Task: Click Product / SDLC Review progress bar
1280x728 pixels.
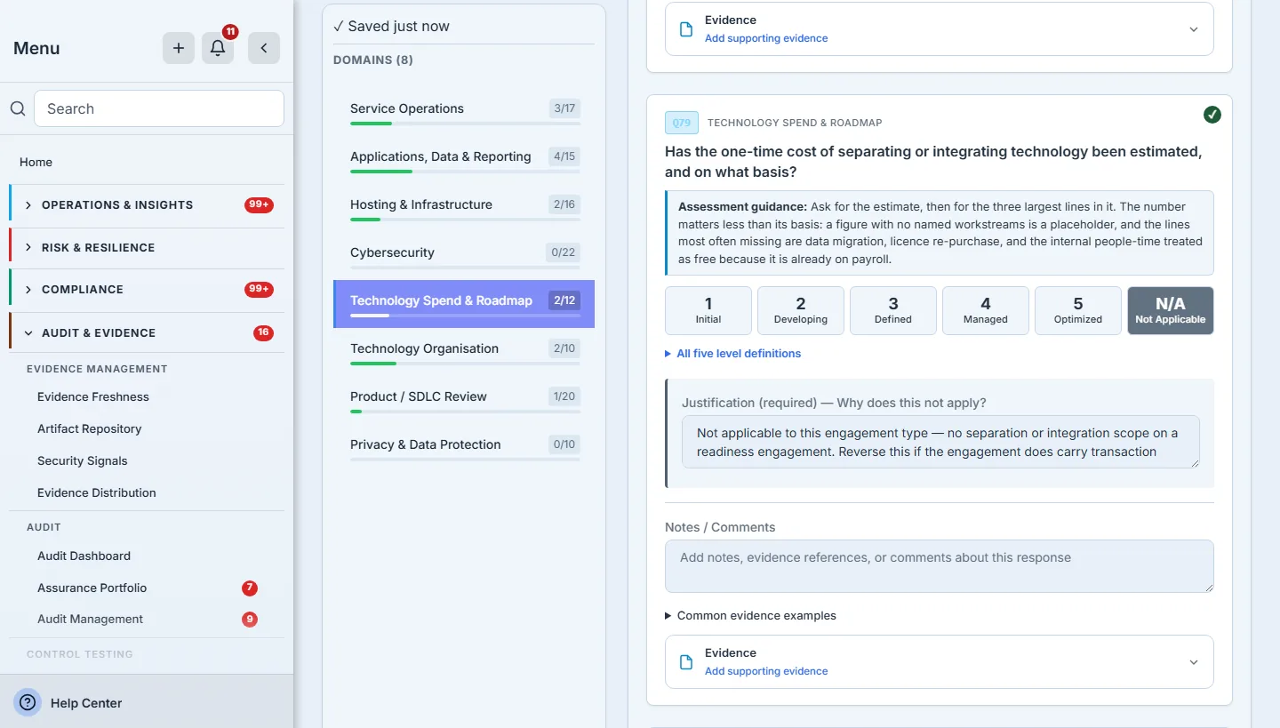Action: [x=465, y=412]
